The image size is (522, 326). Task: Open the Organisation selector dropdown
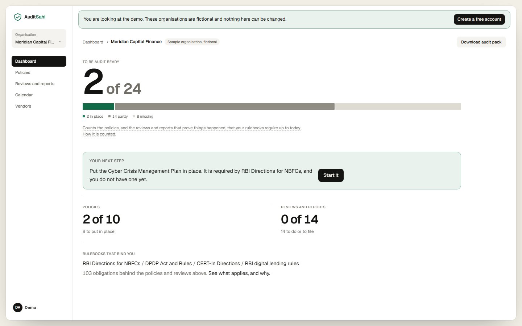pos(39,38)
